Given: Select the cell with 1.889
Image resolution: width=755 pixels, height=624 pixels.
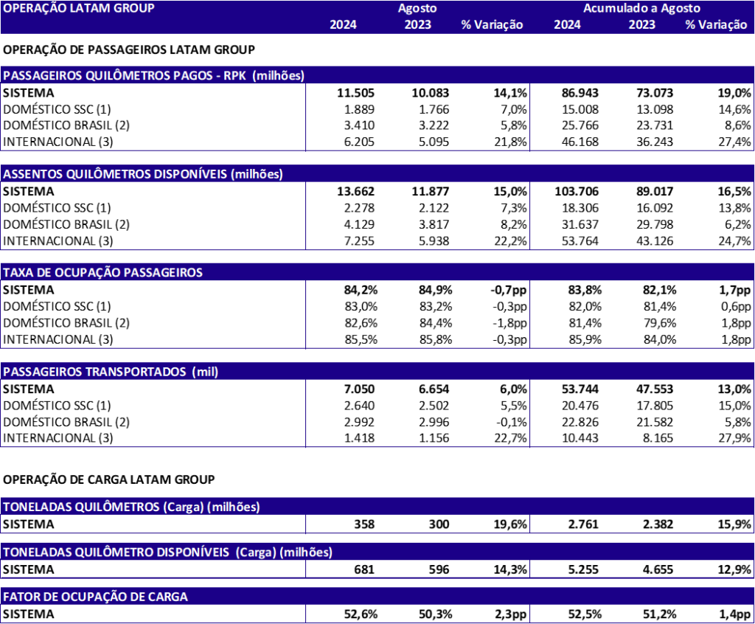Looking at the screenshot, I should pyautogui.click(x=359, y=109).
